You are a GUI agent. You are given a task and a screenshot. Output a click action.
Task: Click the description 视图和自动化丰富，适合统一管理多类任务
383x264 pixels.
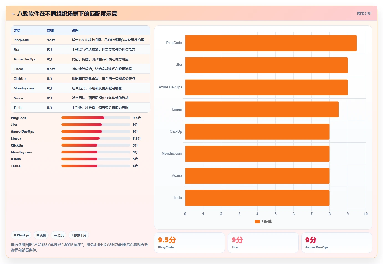[x=103, y=79]
